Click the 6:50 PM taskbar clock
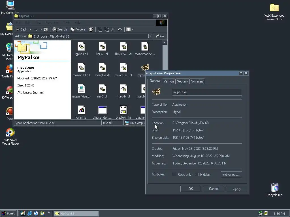This screenshot has width=290, height=217. click(279, 214)
